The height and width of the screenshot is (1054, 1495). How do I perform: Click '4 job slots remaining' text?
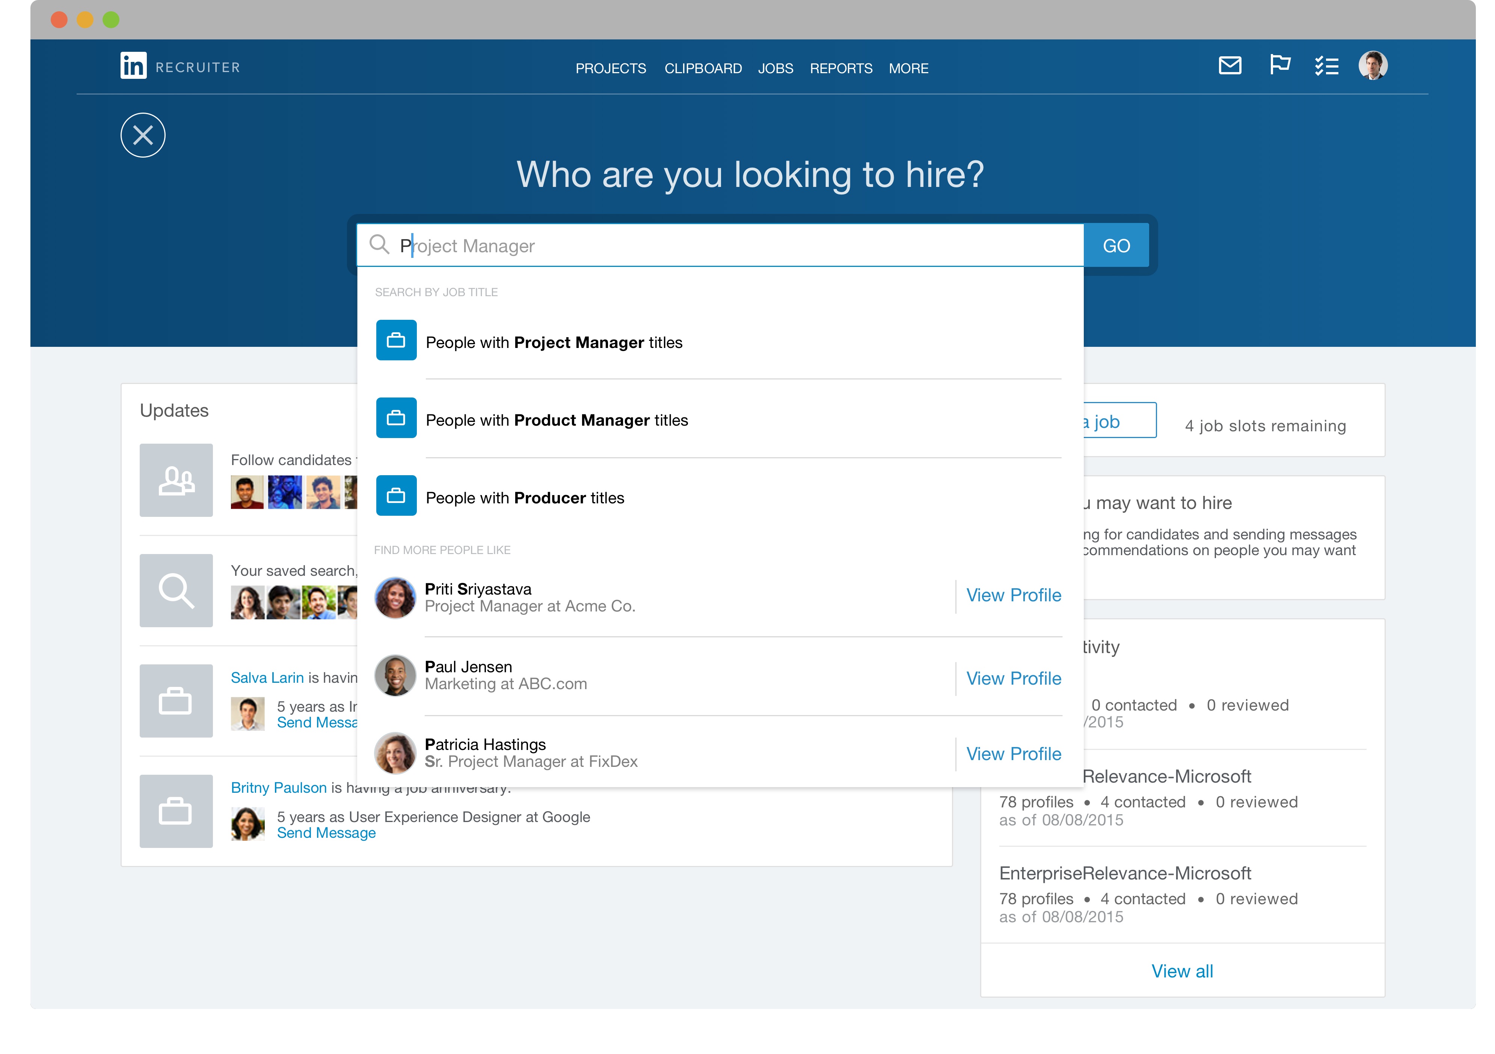pyautogui.click(x=1265, y=426)
